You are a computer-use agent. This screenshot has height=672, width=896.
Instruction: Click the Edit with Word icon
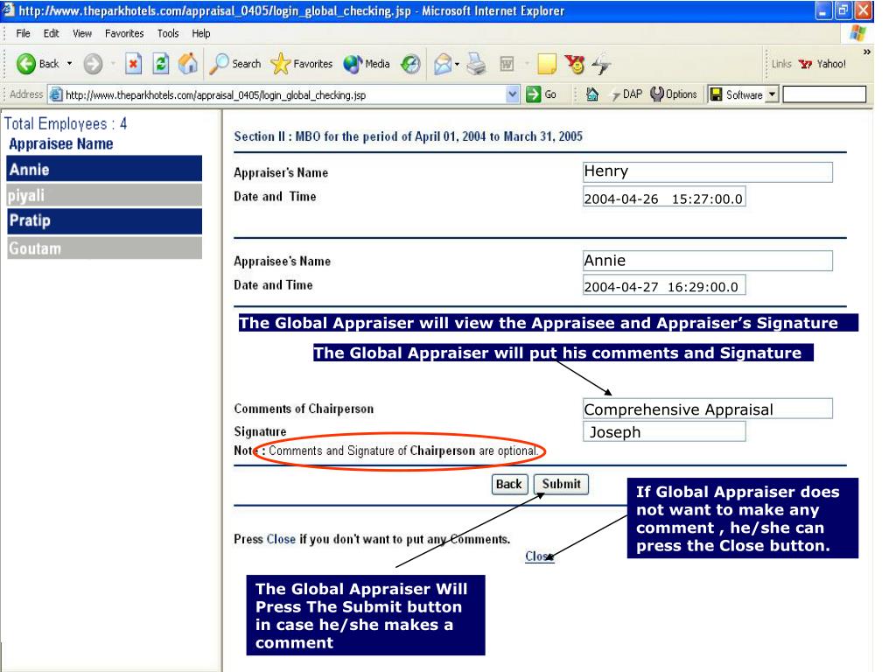(507, 64)
